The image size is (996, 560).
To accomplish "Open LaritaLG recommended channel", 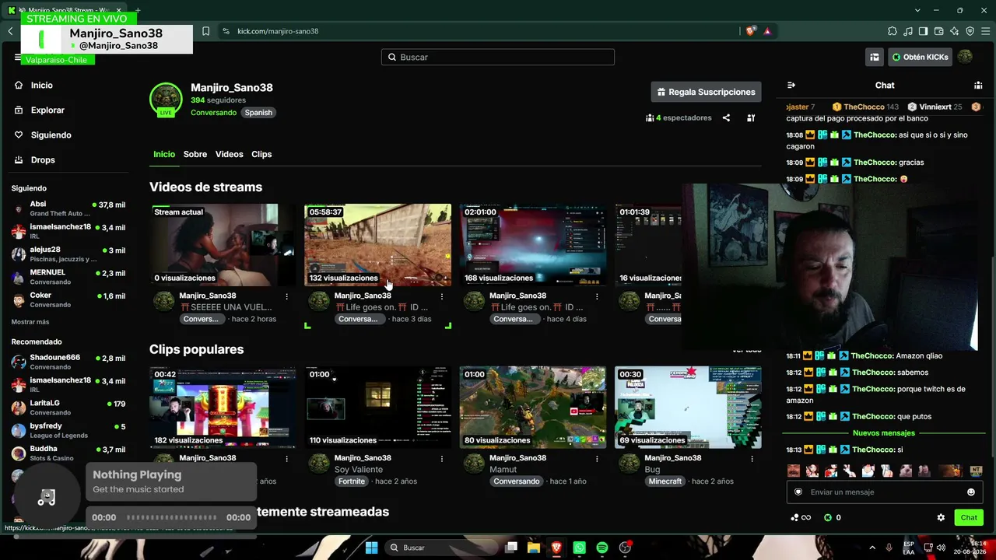I will click(68, 407).
